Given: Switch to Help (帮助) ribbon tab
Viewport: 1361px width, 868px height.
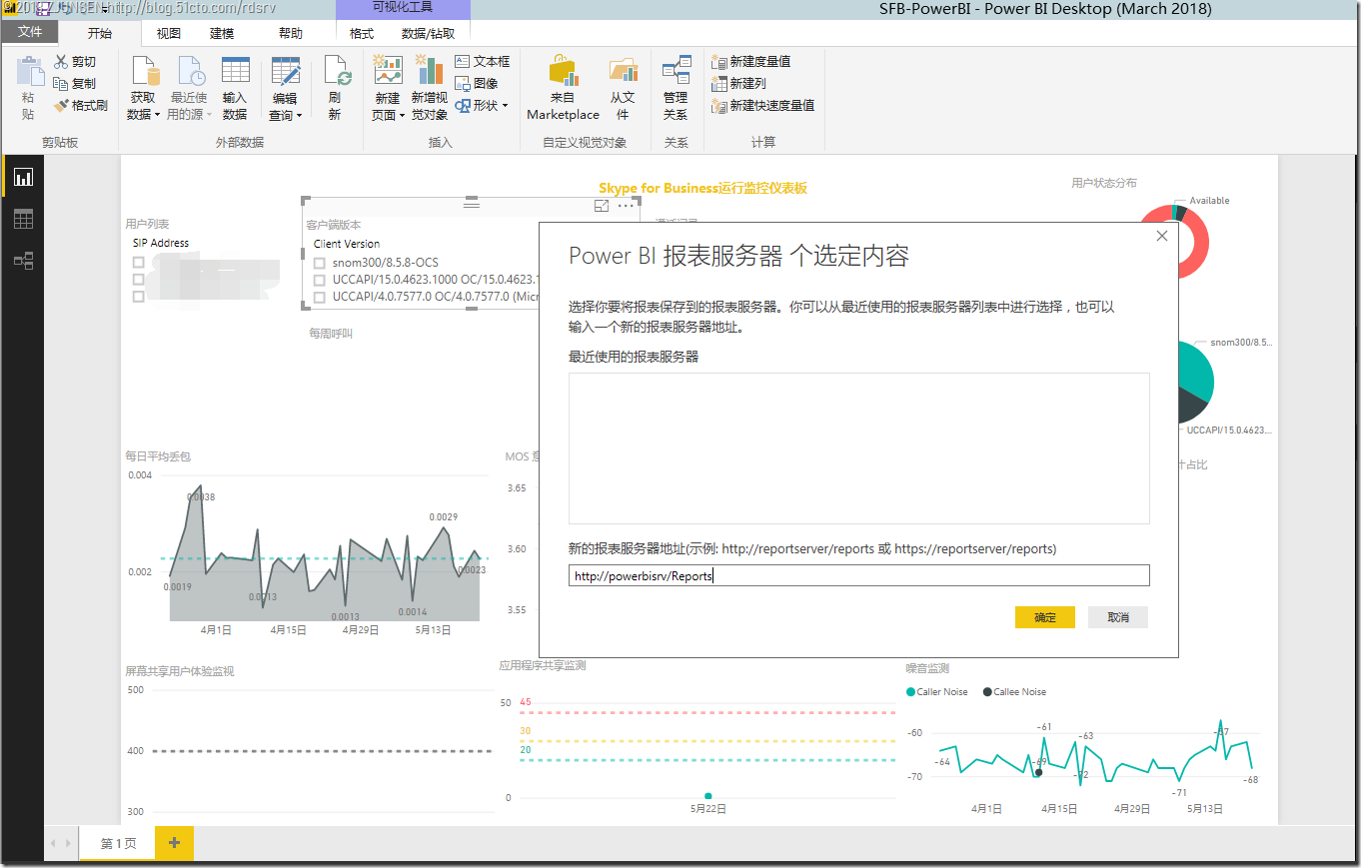Looking at the screenshot, I should pyautogui.click(x=291, y=33).
